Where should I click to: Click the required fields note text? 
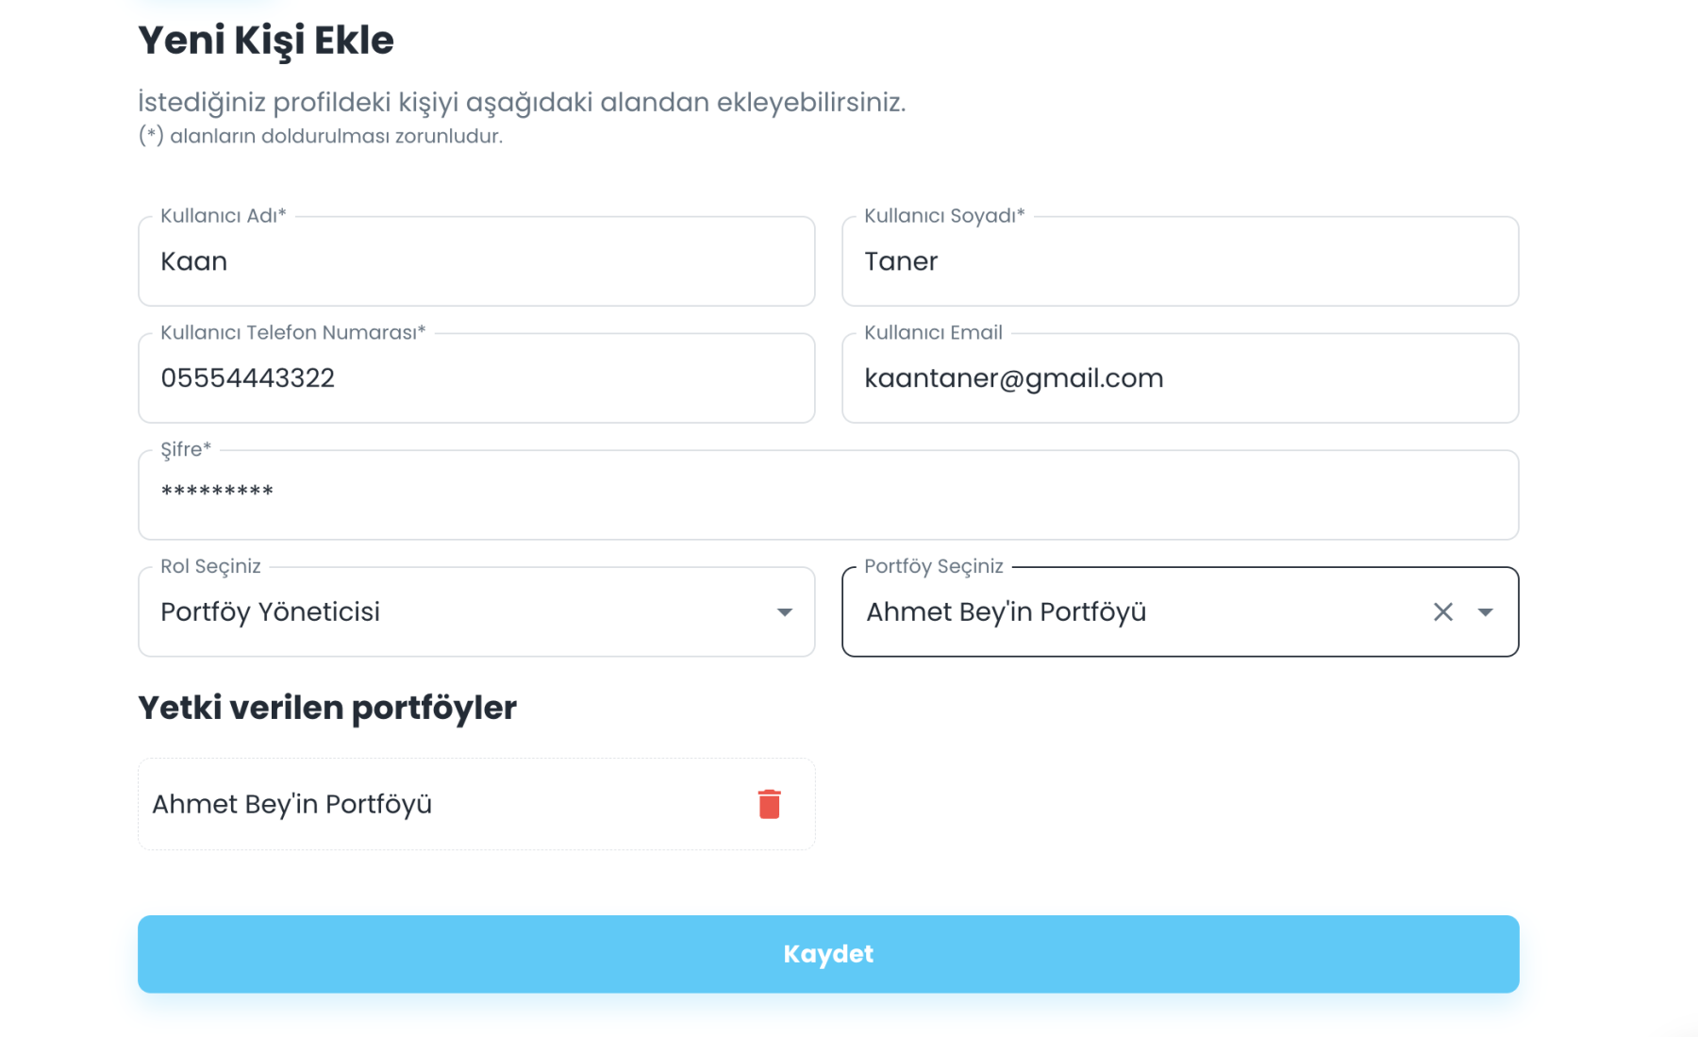[x=321, y=136]
